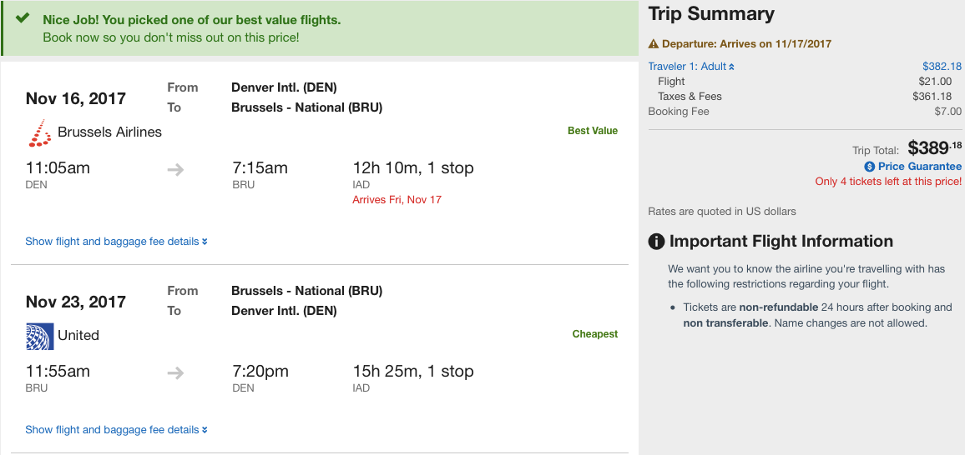Click the return flight arrow icon
Image resolution: width=965 pixels, height=455 pixels.
click(x=175, y=373)
